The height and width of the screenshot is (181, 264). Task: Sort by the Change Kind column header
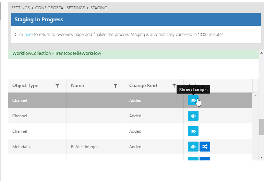point(143,86)
